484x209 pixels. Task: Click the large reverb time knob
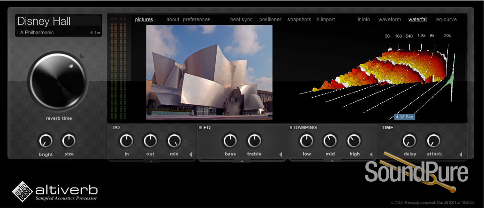coord(57,81)
